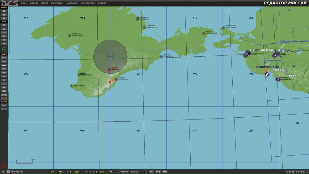Viewport: 309px width, 174px height.
Task: Click the map scale field 1:1000000
Action: click(x=123, y=172)
